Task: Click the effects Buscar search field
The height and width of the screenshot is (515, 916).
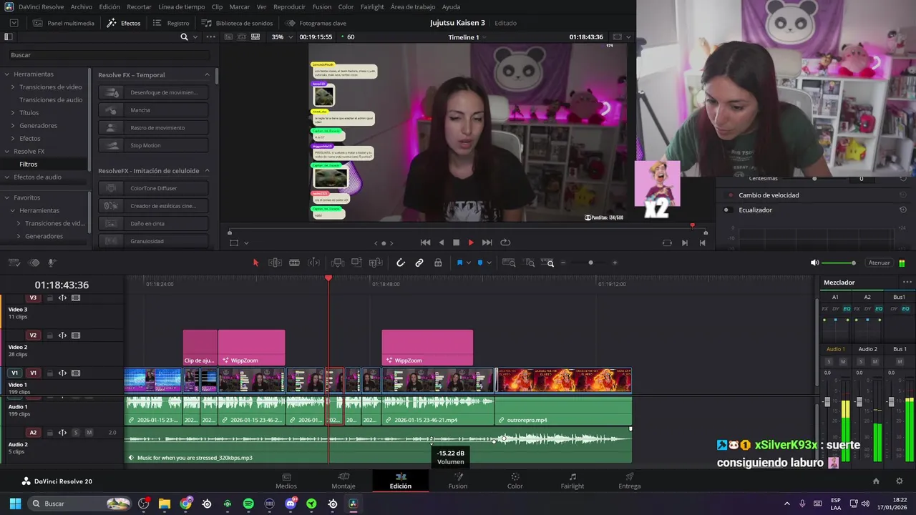Action: (x=109, y=55)
